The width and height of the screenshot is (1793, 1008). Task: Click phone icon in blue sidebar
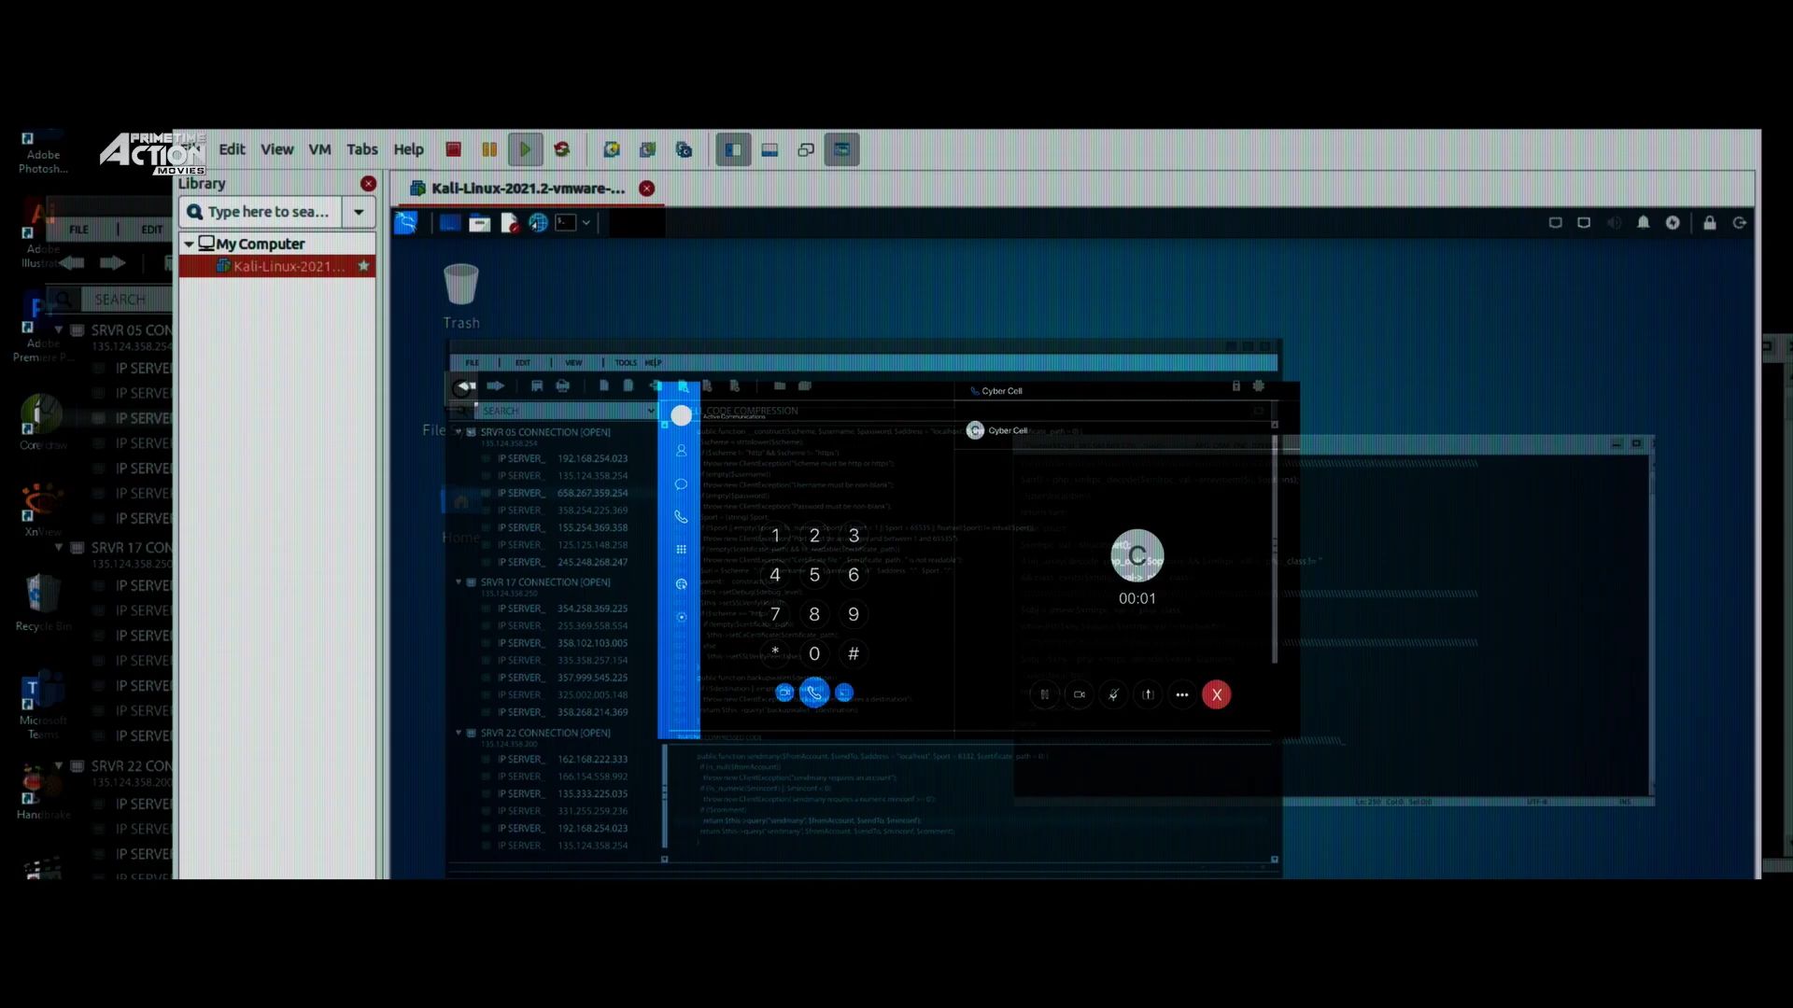coord(681,517)
